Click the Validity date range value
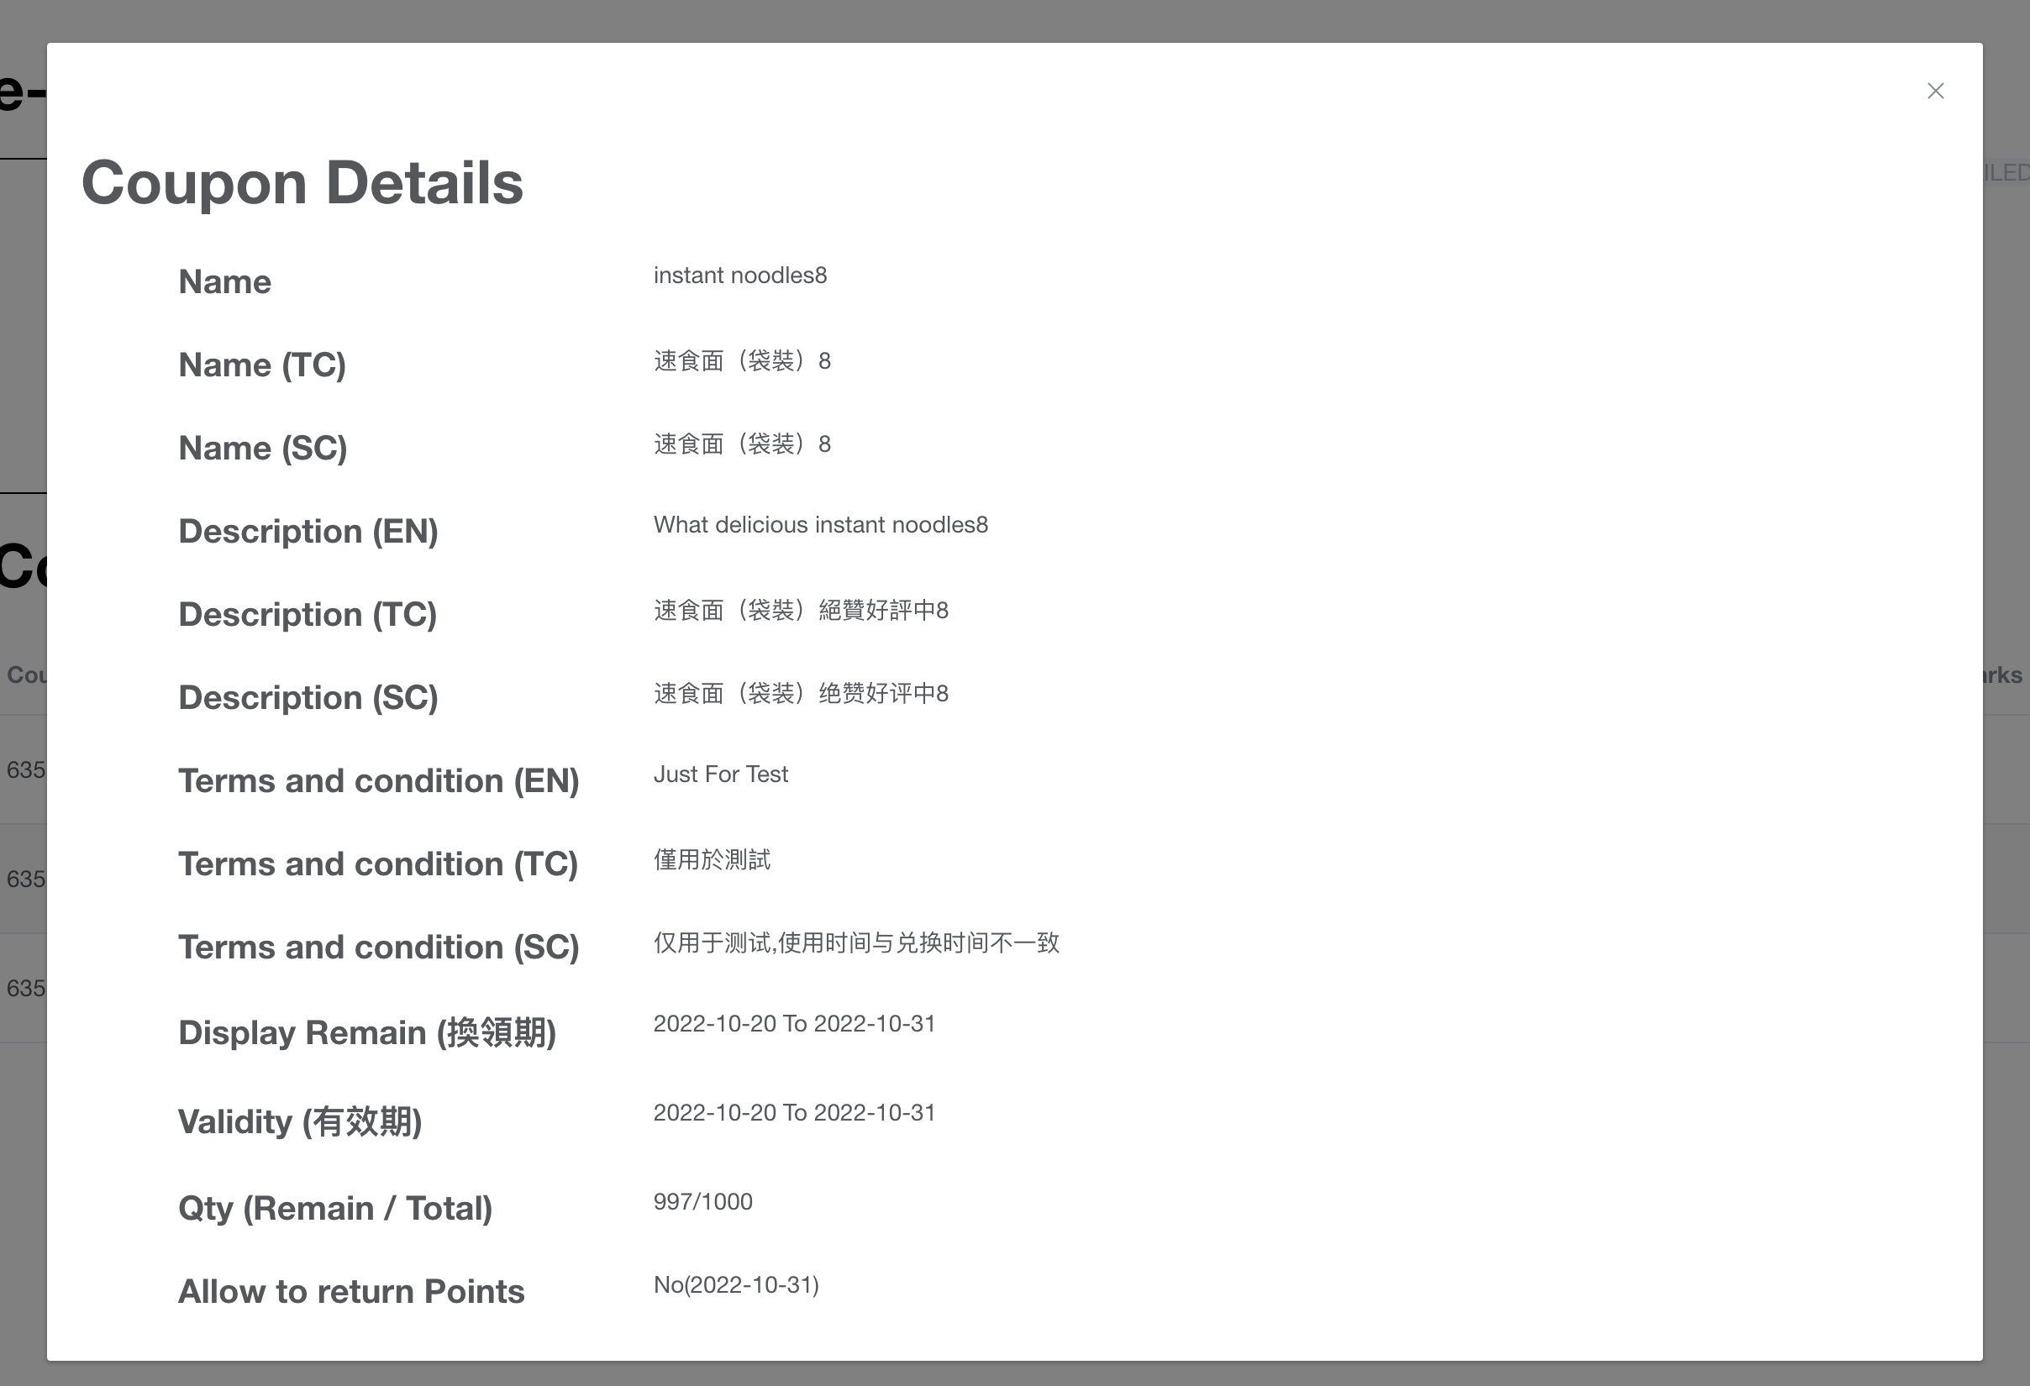The height and width of the screenshot is (1386, 2030). pyautogui.click(x=794, y=1113)
